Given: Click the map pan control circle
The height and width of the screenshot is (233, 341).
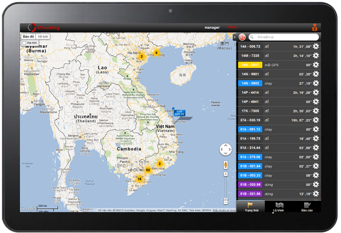Looking at the screenshot, I should point(226,150).
